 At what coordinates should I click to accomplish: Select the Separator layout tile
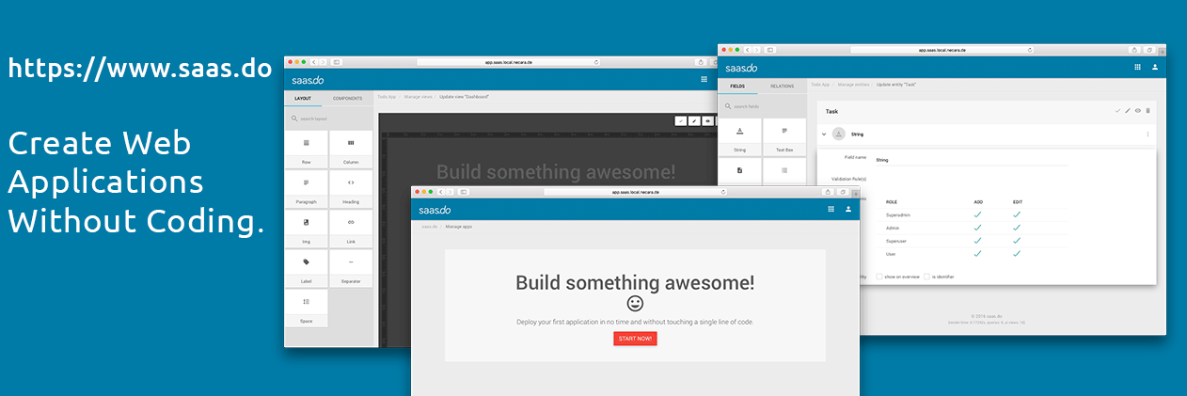pyautogui.click(x=351, y=268)
